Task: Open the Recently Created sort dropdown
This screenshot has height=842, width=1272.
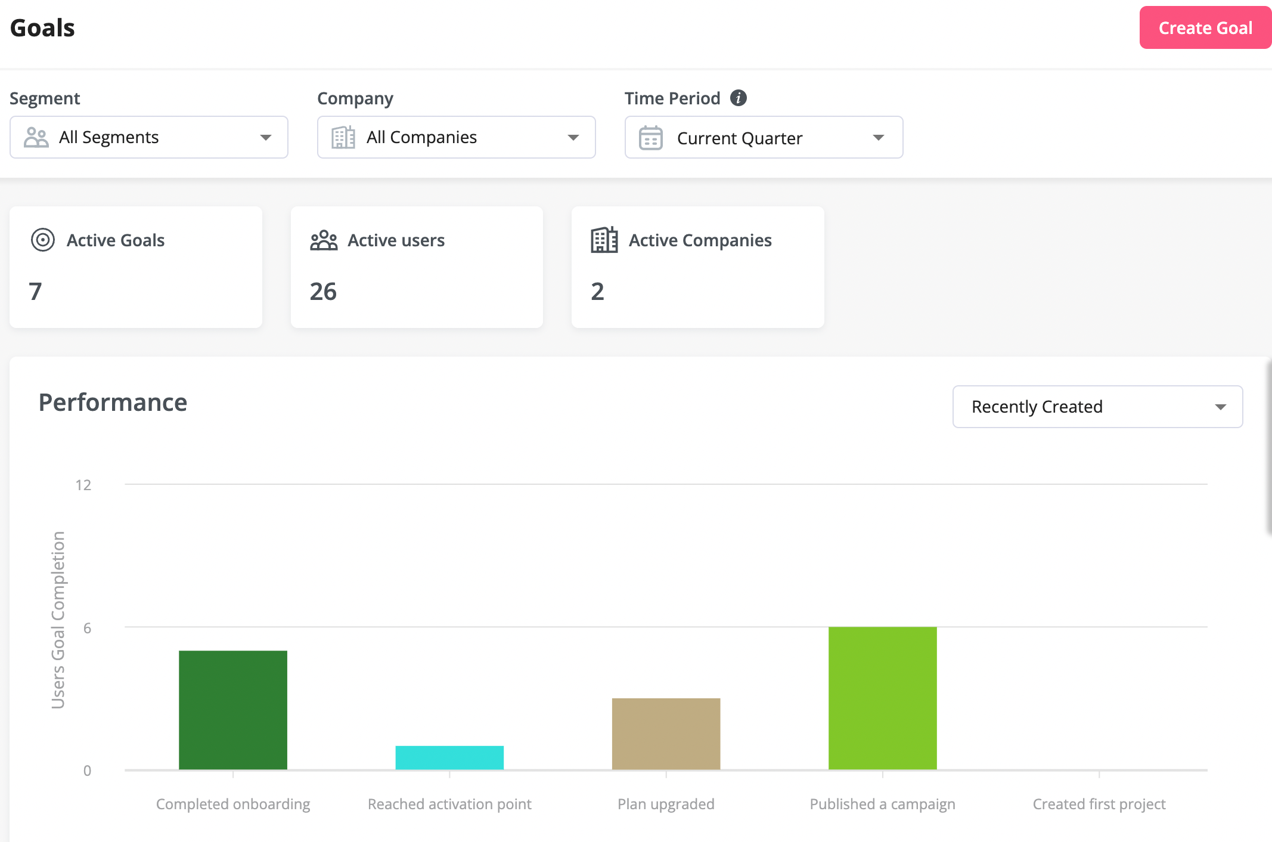Action: 1097,407
